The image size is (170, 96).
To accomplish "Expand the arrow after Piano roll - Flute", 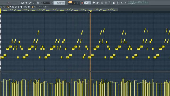I will coord(48,7).
